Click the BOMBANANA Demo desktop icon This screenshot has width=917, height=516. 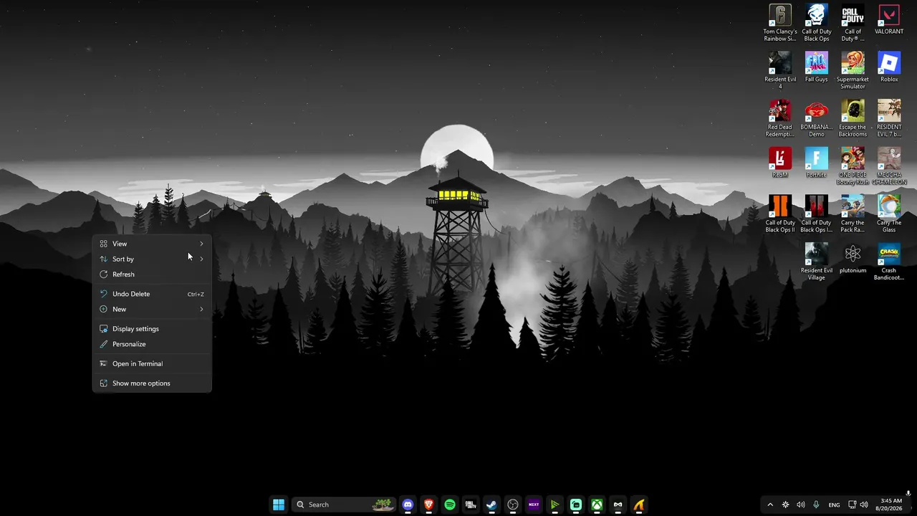pyautogui.click(x=817, y=119)
